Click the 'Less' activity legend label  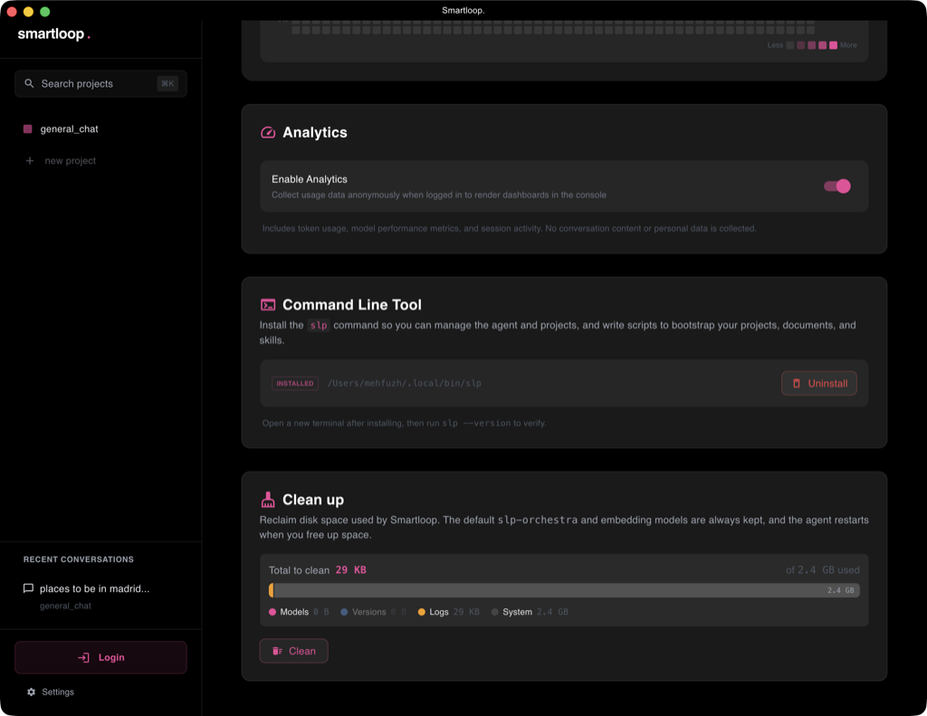click(x=775, y=45)
